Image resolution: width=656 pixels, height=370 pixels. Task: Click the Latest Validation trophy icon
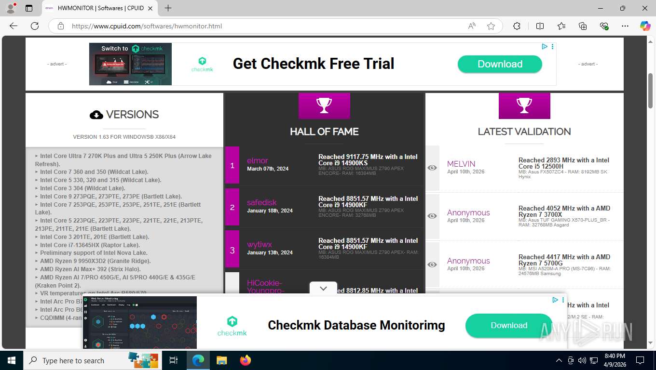(x=524, y=106)
